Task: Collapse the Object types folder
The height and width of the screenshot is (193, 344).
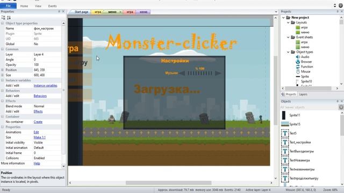Action: click(288, 52)
